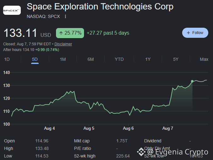The width and height of the screenshot is (213, 160).
Task: Open the three-dot more options menu
Action: click(x=65, y=16)
